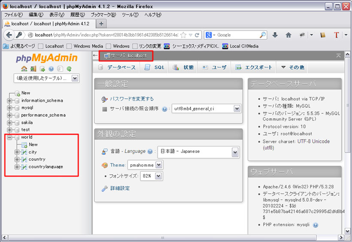The width and height of the screenshot is (352, 242).
Task: Click the city table icon
Action: click(x=24, y=152)
